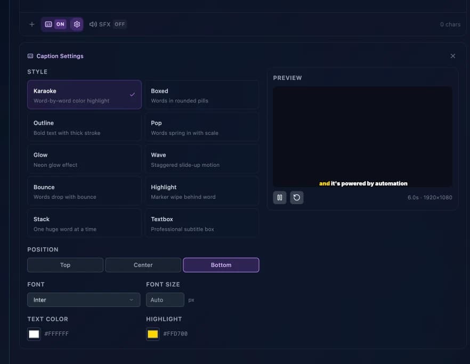Image resolution: width=470 pixels, height=364 pixels.
Task: Click the #FFFFFF hex value
Action: point(56,334)
